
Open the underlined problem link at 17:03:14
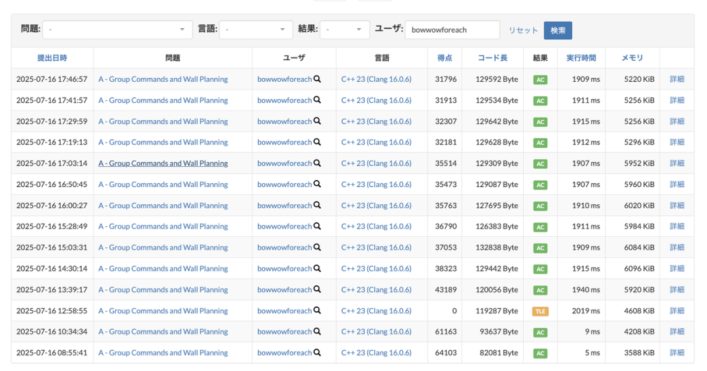click(x=163, y=163)
